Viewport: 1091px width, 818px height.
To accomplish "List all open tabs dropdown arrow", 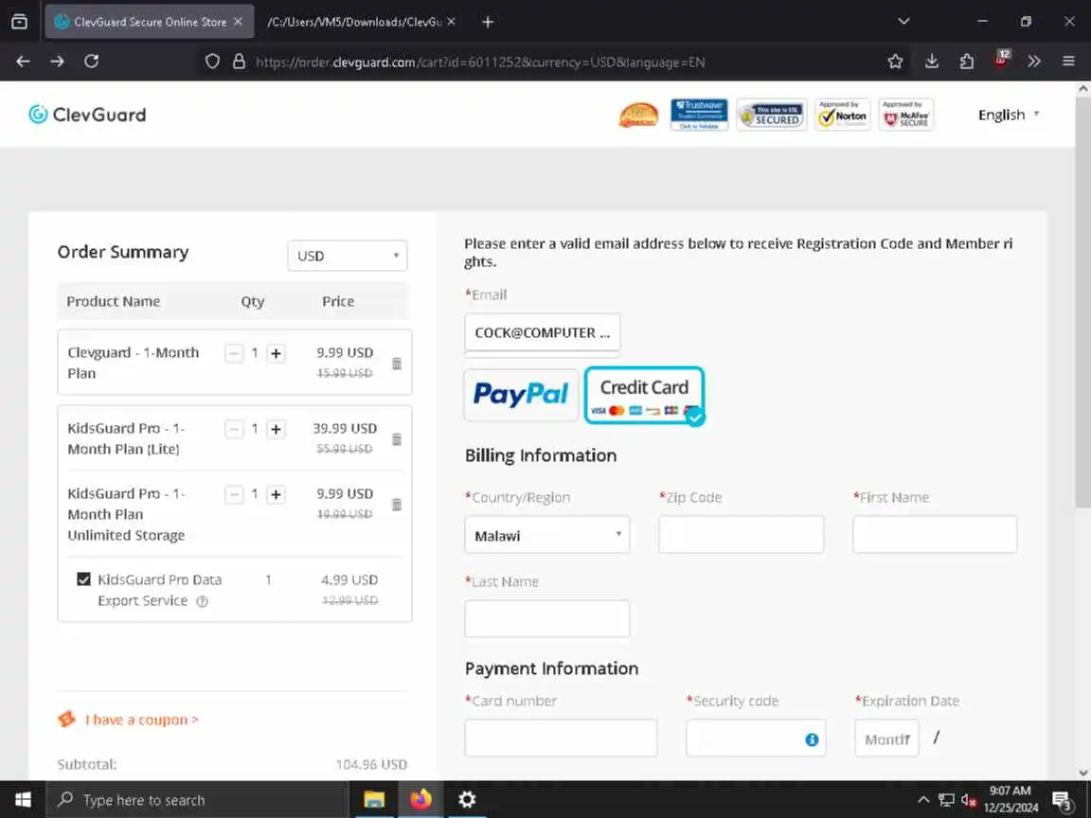I will (903, 22).
